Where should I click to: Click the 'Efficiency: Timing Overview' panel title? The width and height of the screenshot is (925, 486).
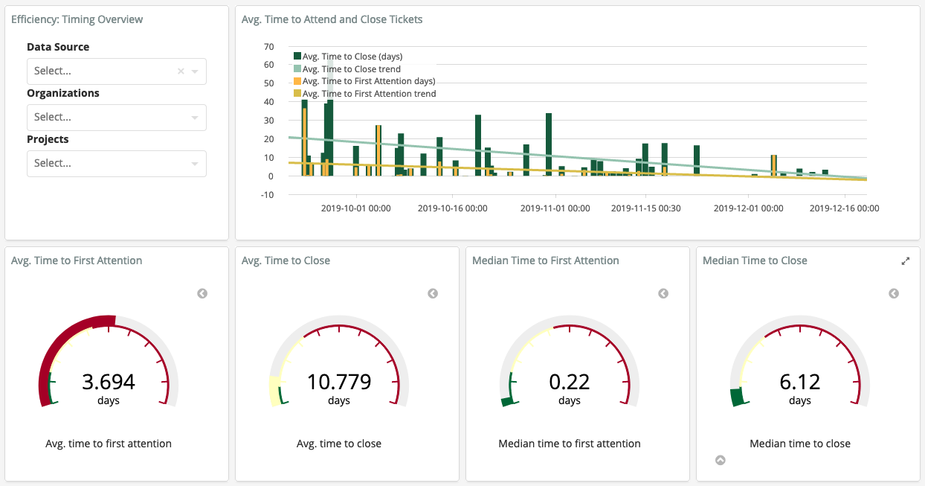(77, 19)
